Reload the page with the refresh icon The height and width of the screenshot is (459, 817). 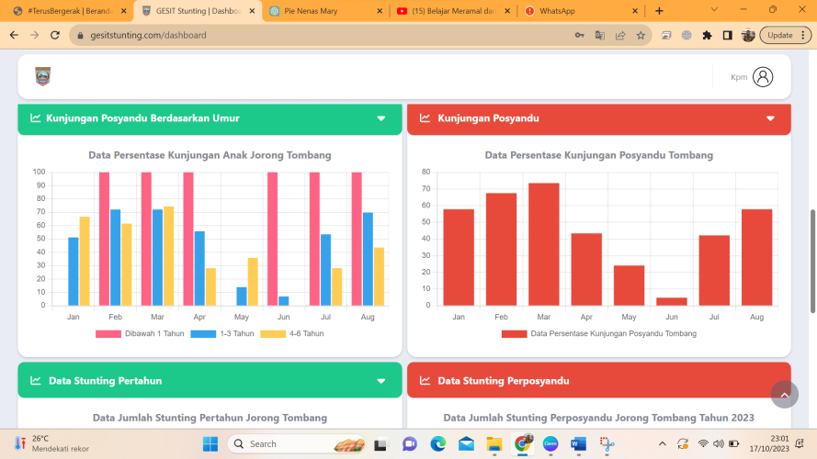click(54, 35)
